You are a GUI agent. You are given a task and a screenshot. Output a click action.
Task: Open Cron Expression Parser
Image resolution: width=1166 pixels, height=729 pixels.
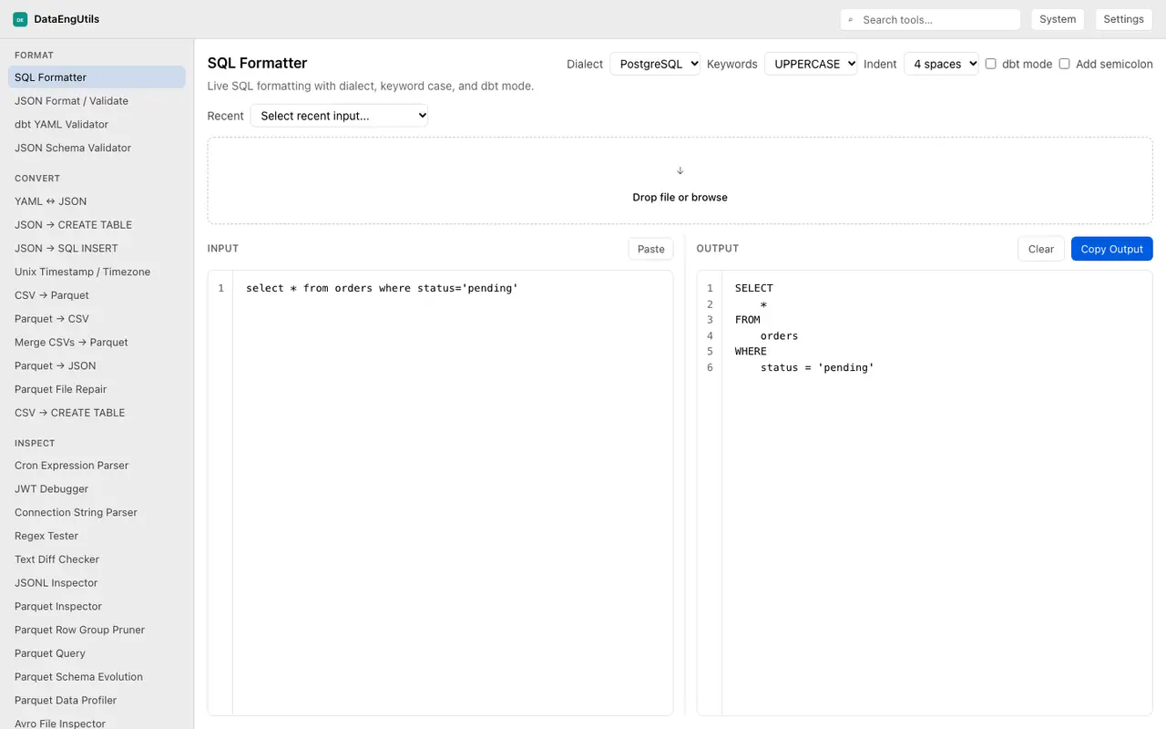tap(97, 466)
